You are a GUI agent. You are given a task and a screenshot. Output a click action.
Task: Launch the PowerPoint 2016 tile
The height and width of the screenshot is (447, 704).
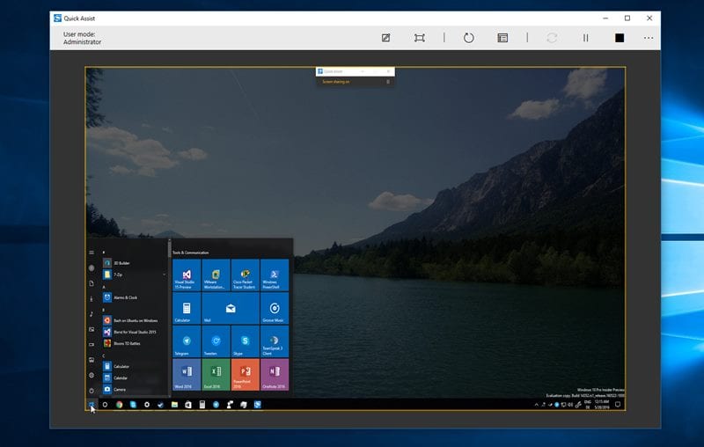click(x=246, y=374)
